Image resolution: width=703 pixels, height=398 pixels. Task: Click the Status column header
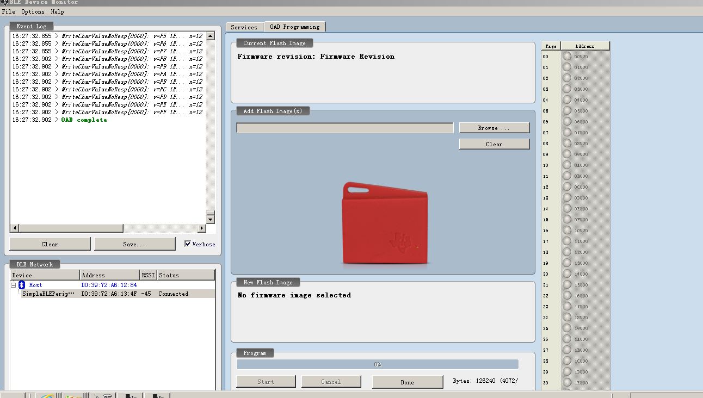pos(186,275)
